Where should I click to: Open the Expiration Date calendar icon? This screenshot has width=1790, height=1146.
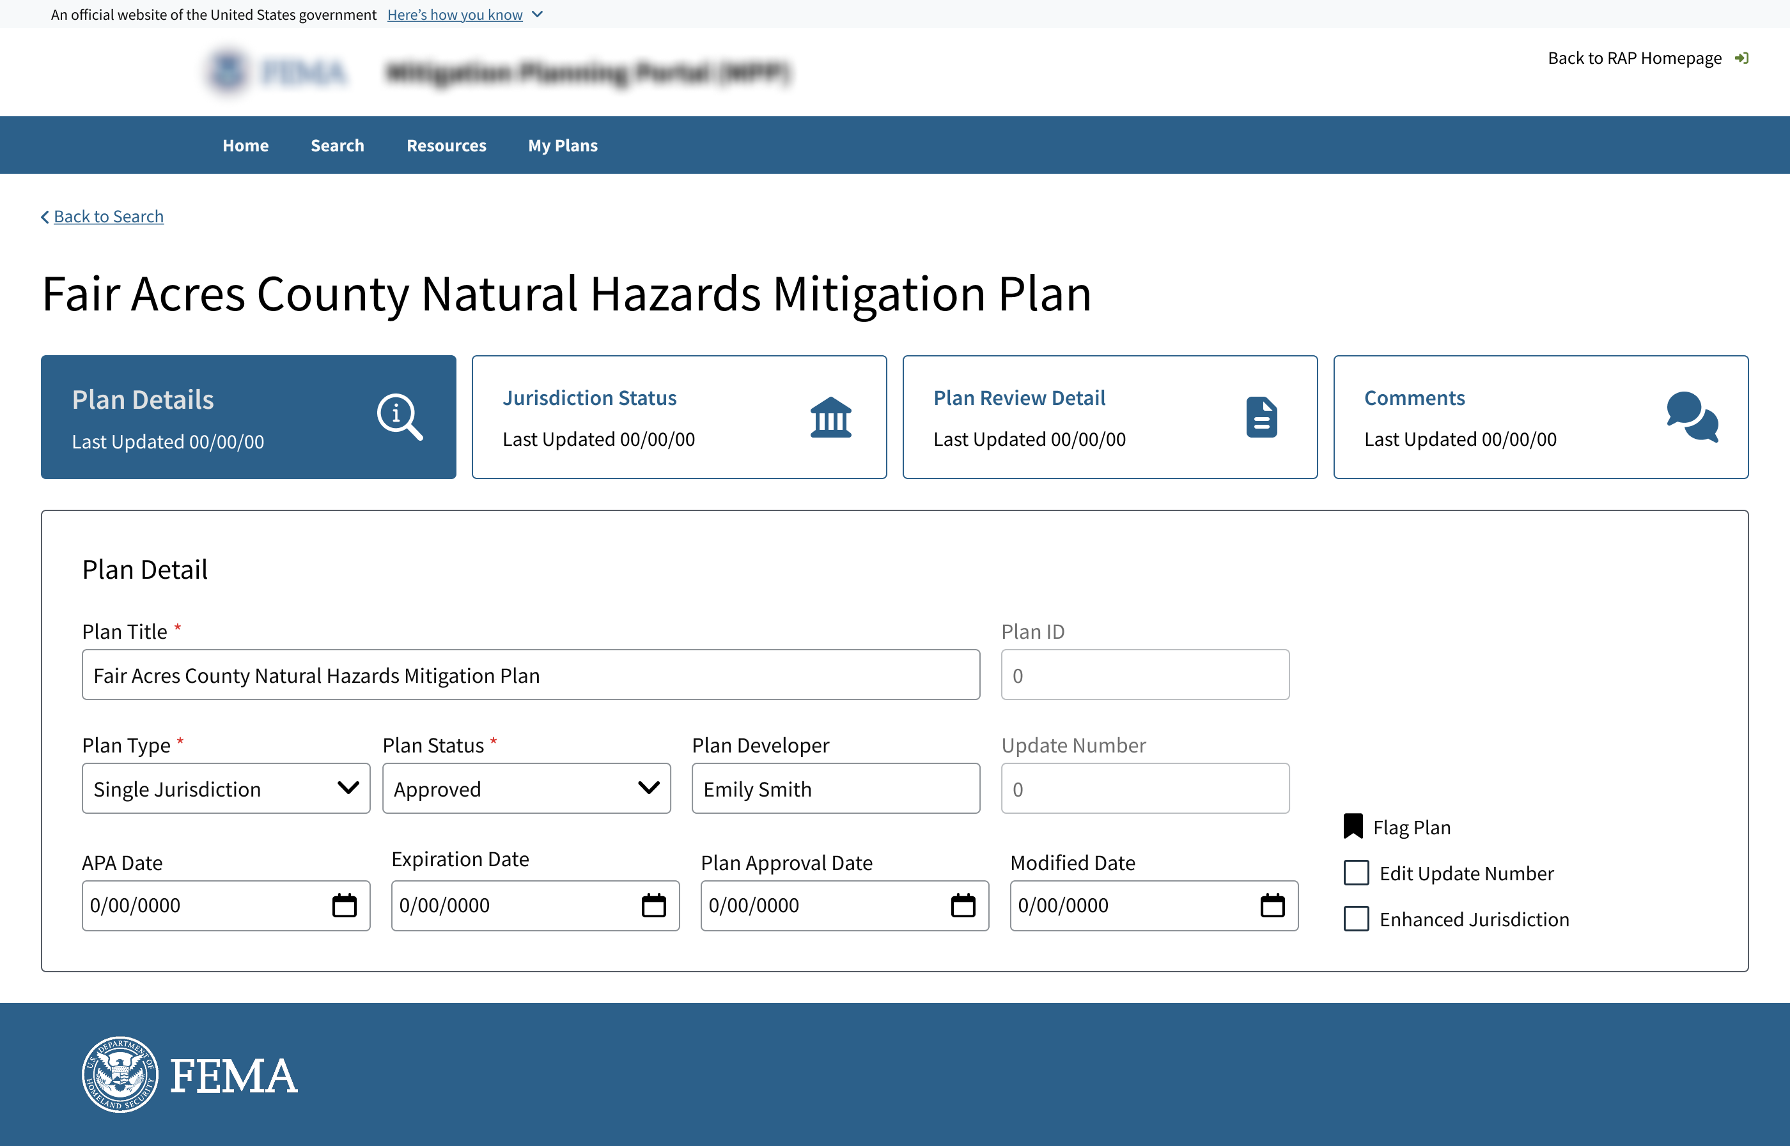[654, 906]
